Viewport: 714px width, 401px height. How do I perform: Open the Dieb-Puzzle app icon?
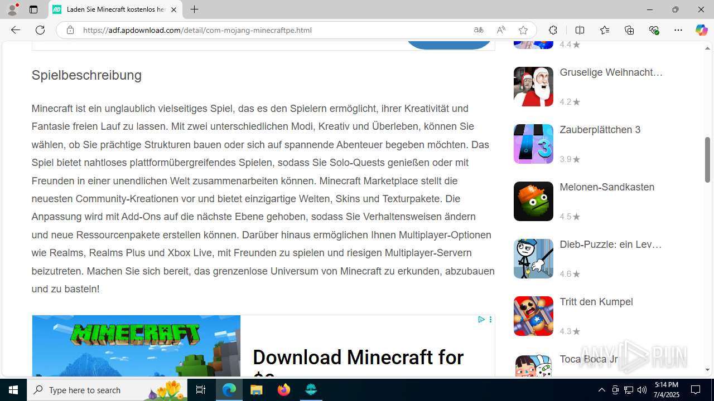click(x=533, y=258)
